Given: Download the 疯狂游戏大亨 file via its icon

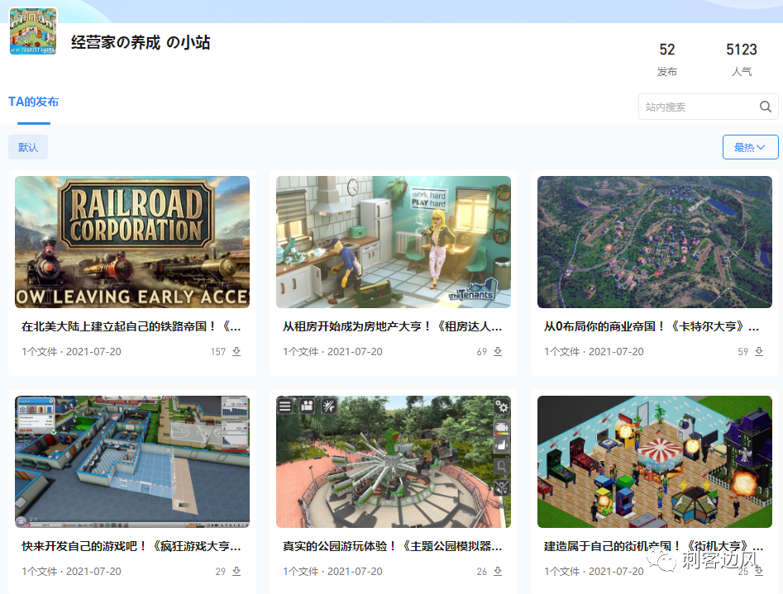Looking at the screenshot, I should [x=236, y=571].
